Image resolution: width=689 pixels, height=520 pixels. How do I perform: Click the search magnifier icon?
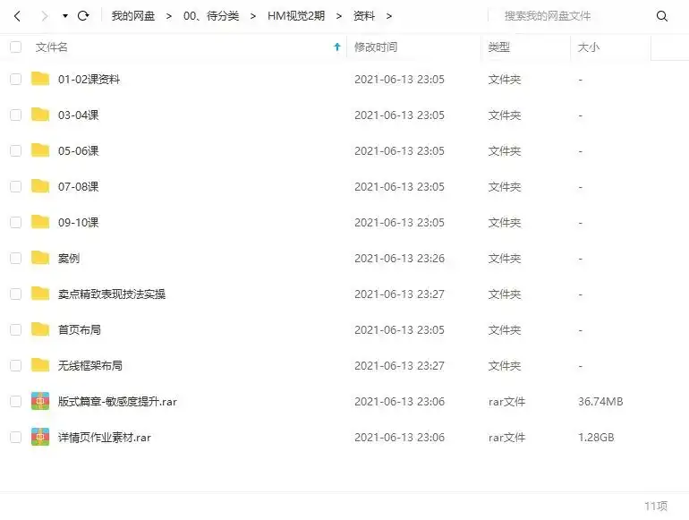662,16
